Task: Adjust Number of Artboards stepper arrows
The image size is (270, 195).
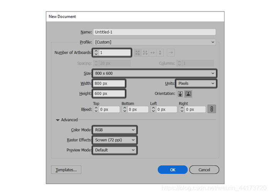Action: [x=96, y=52]
